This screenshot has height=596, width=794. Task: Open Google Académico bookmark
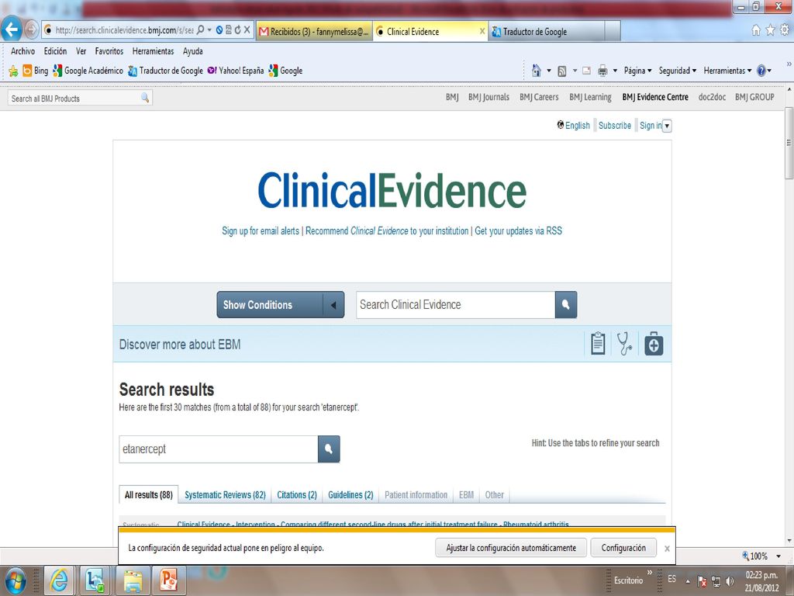(88, 71)
